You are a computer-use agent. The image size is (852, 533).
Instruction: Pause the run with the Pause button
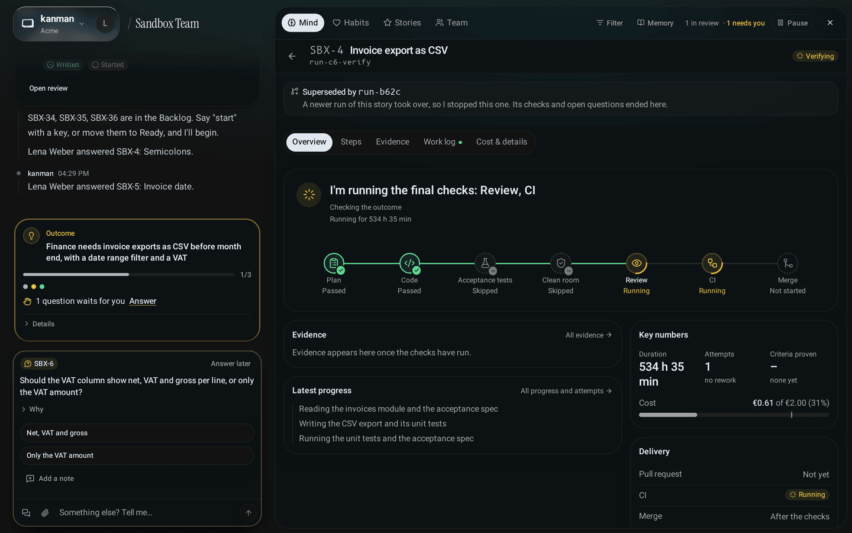793,23
